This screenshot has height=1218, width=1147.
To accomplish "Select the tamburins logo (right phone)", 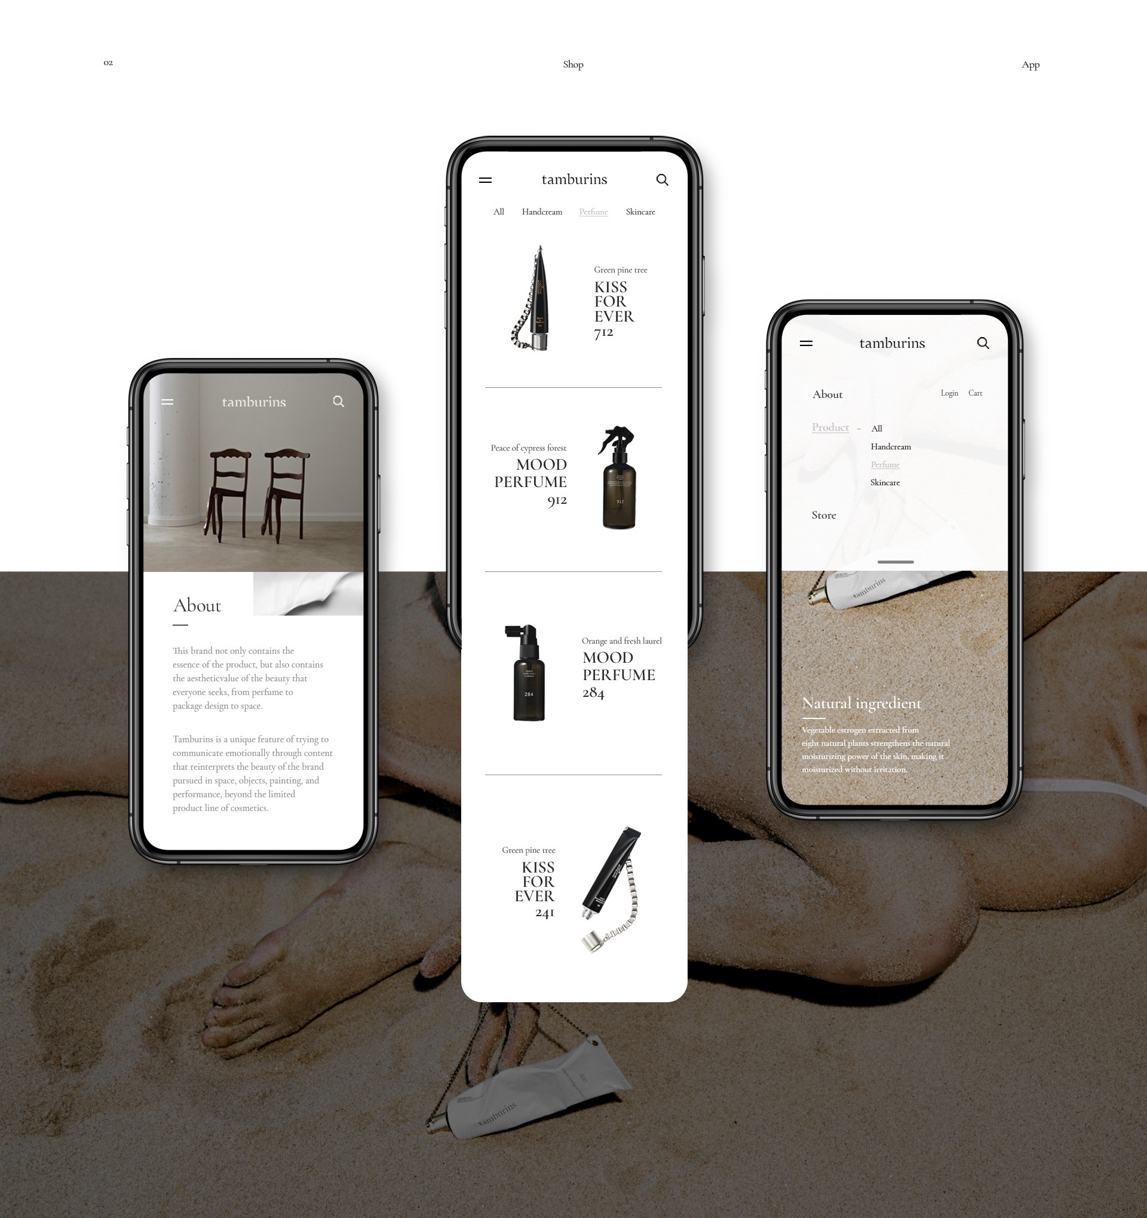I will [x=894, y=343].
